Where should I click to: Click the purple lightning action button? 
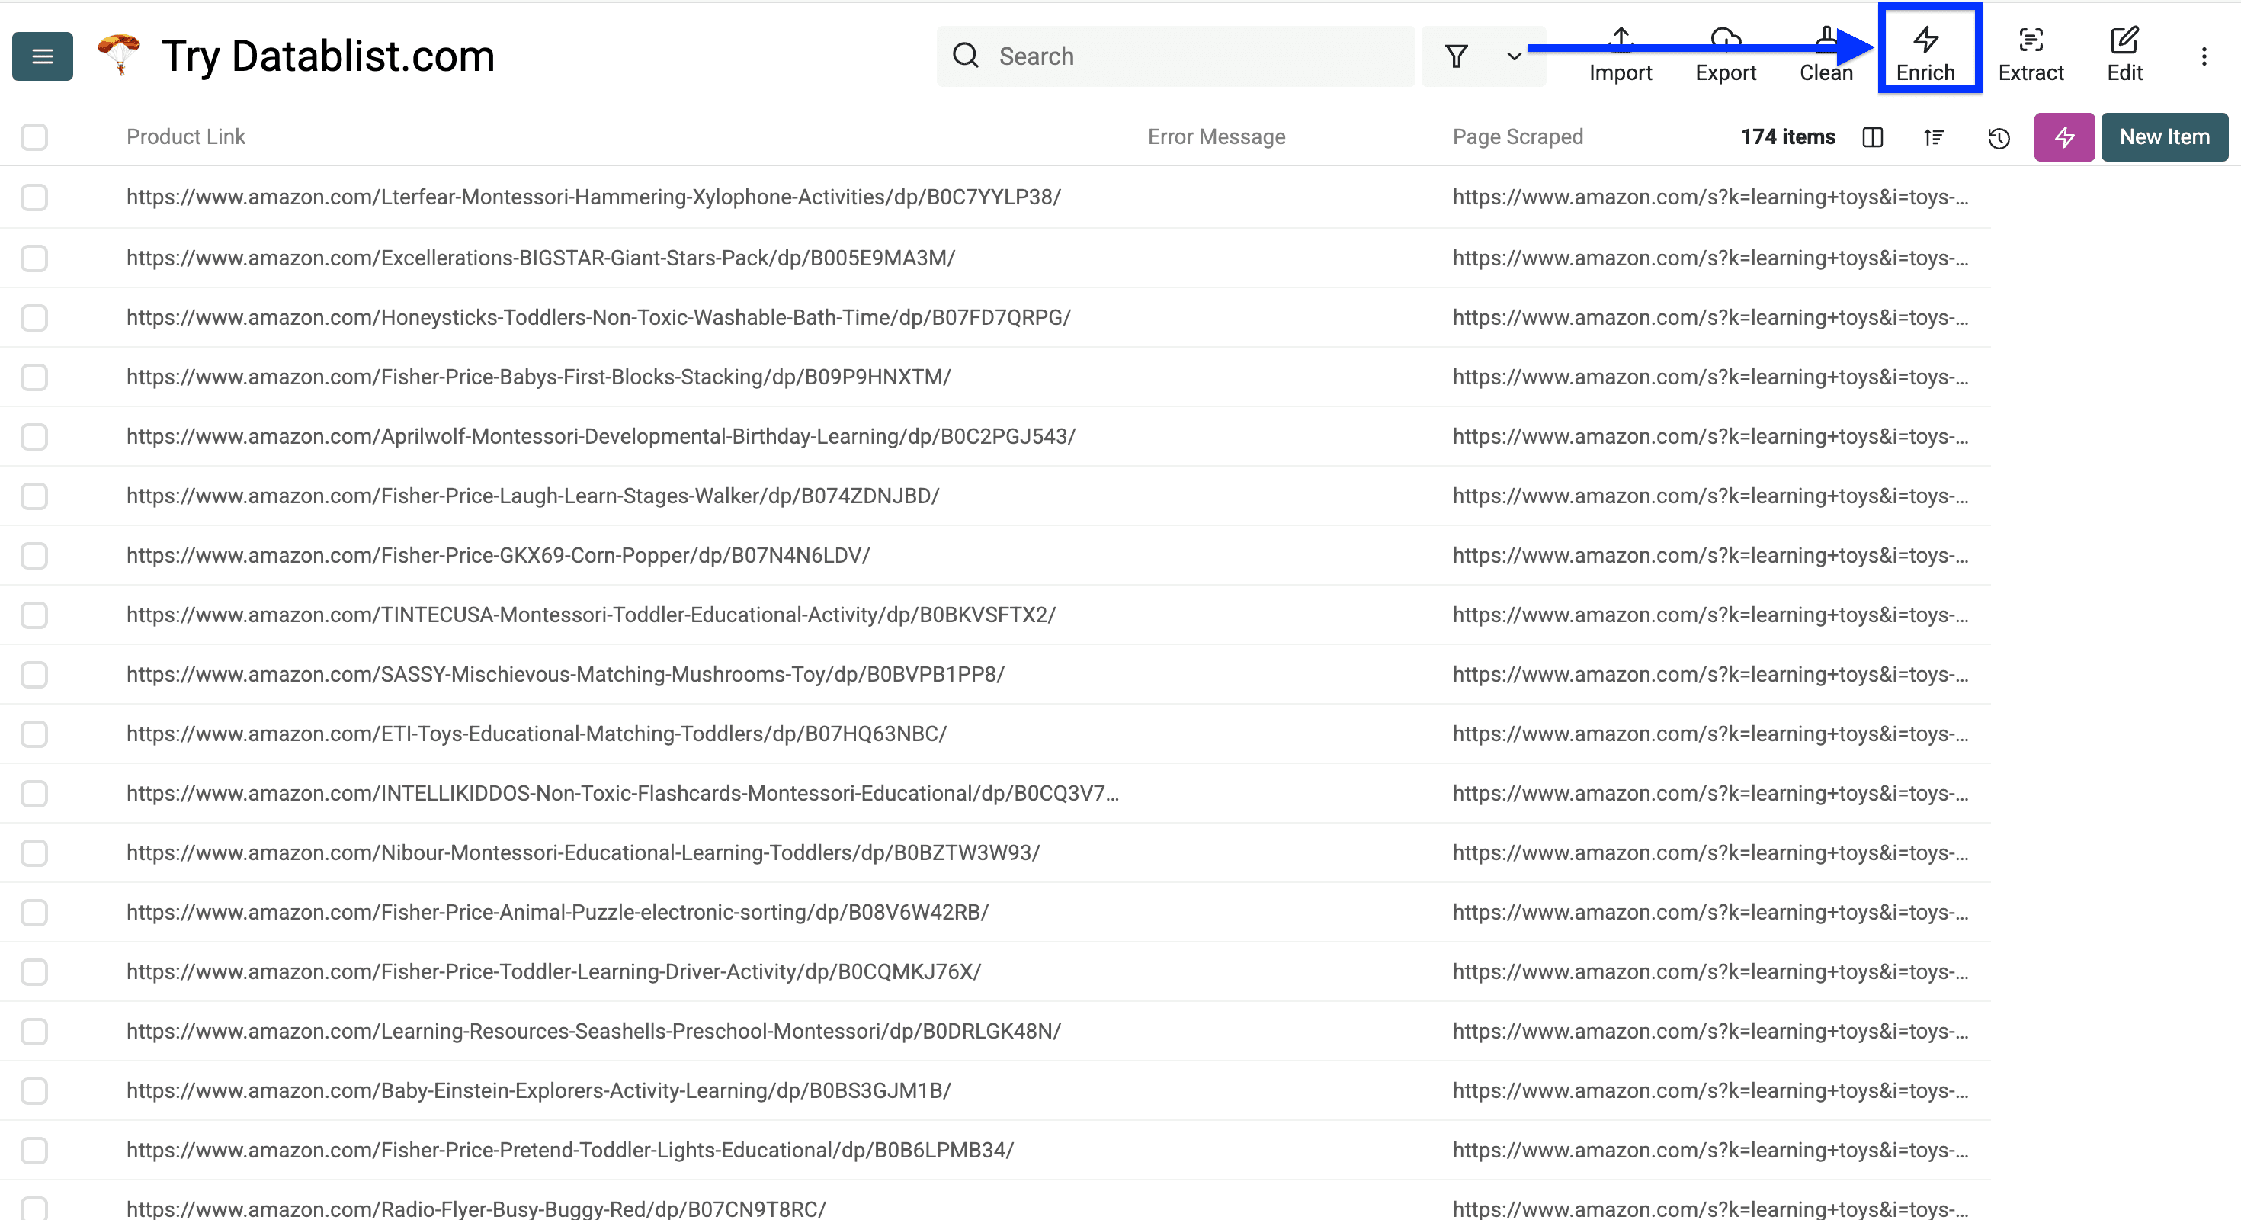(2064, 136)
